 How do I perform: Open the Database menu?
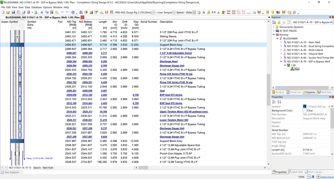coord(36,7)
